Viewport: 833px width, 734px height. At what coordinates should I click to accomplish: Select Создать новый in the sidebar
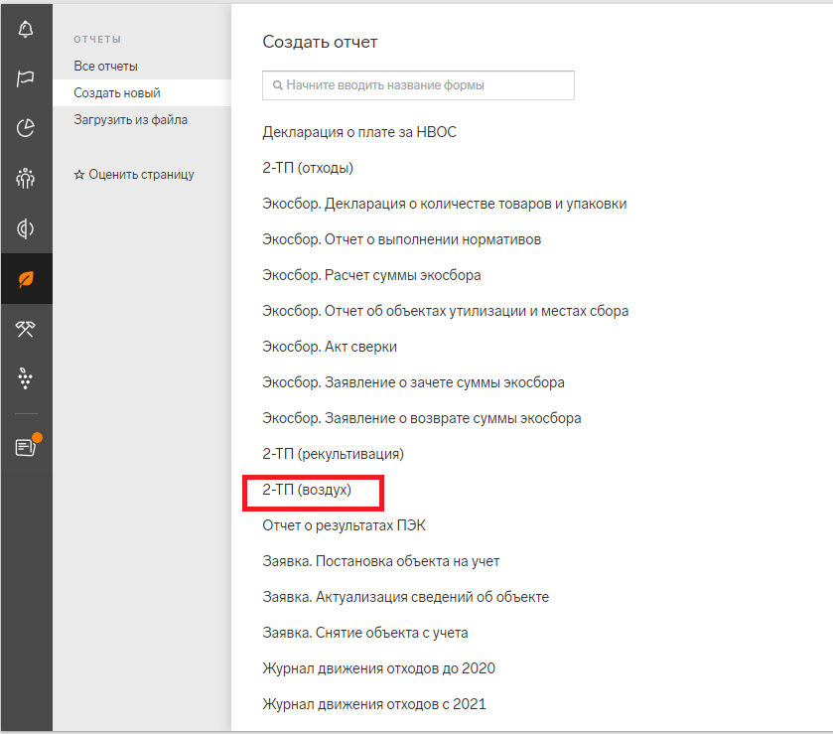pos(116,93)
